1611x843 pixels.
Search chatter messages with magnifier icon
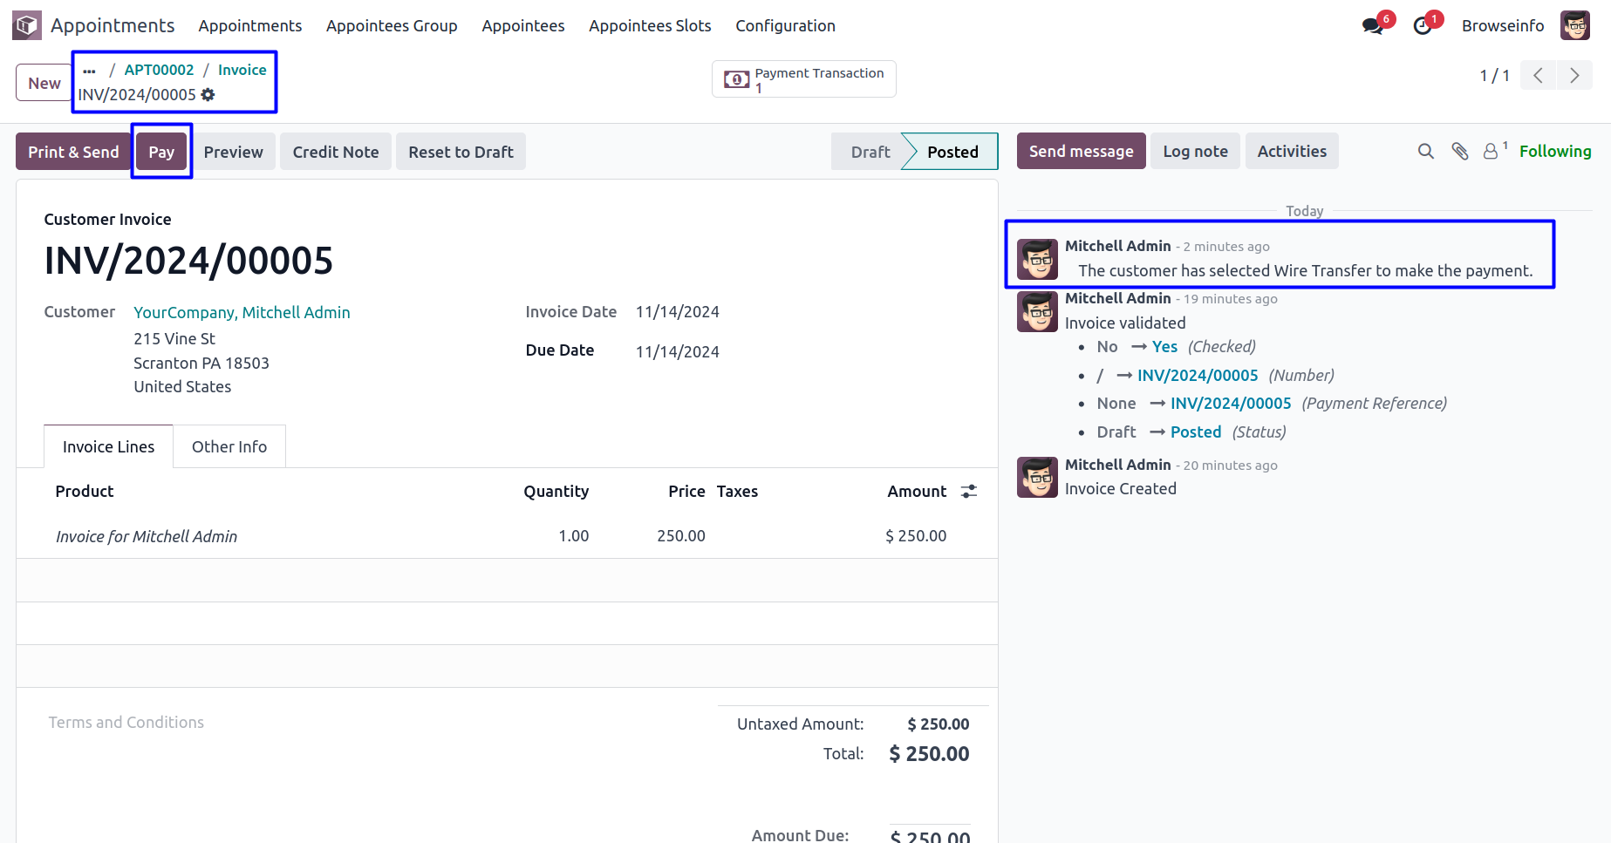pyautogui.click(x=1426, y=152)
